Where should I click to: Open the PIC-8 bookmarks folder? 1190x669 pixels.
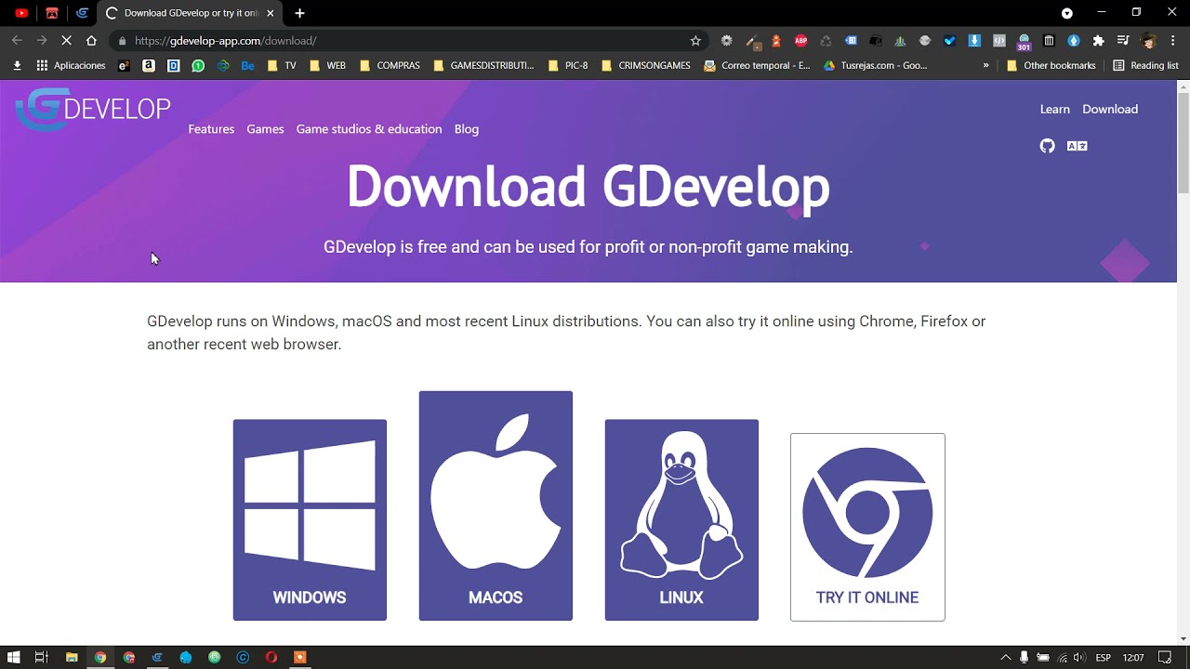point(569,66)
